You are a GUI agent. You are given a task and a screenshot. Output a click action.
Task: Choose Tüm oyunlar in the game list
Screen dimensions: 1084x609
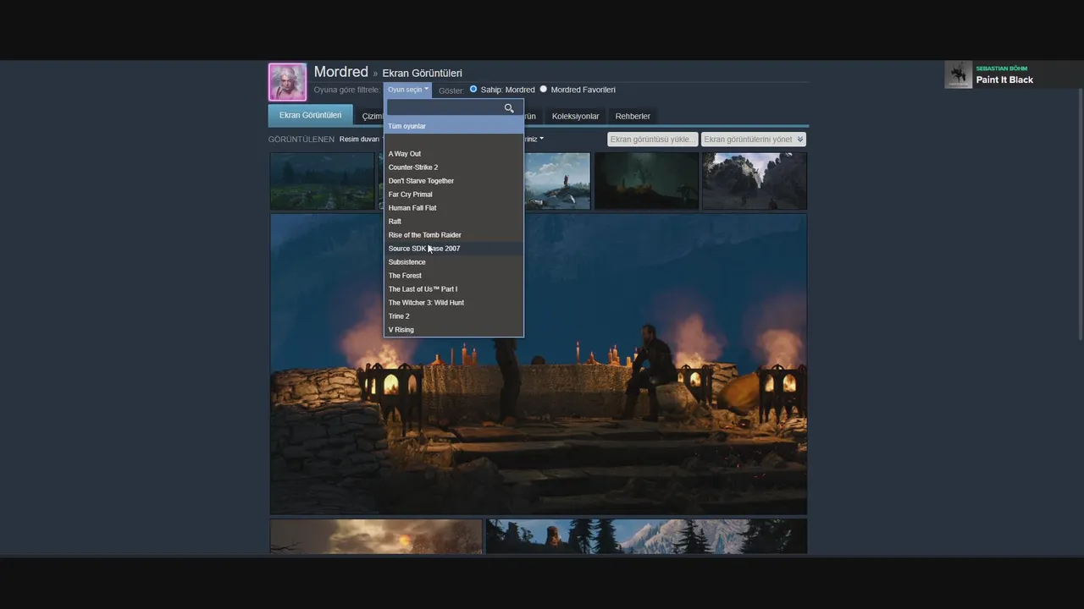click(454, 126)
